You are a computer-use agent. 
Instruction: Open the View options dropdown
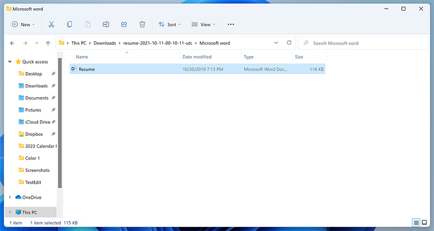click(203, 24)
